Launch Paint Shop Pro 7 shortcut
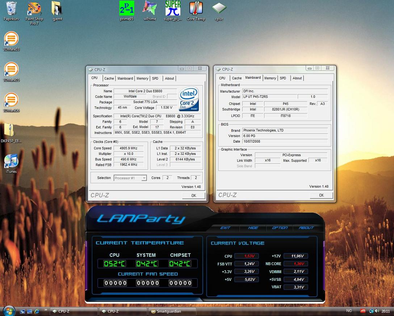394x316 pixels. click(x=34, y=13)
